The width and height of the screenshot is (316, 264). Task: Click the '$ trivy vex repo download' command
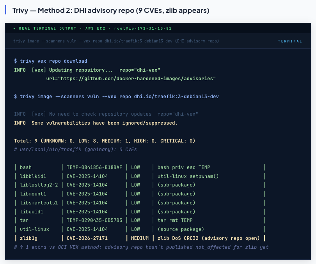[x=51, y=61]
